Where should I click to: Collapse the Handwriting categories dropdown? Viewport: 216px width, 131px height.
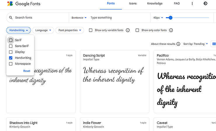(x=18, y=30)
